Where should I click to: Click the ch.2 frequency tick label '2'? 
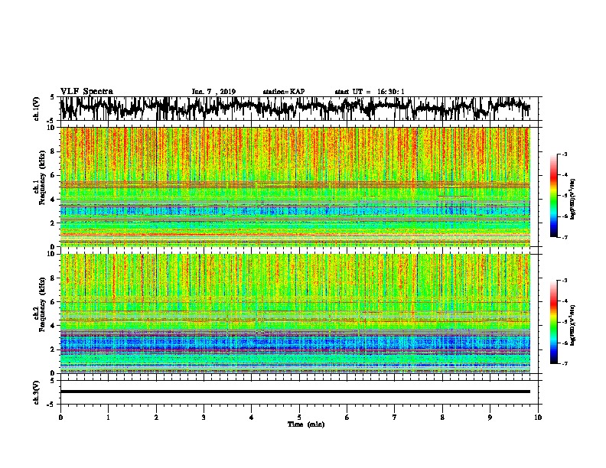[54, 349]
